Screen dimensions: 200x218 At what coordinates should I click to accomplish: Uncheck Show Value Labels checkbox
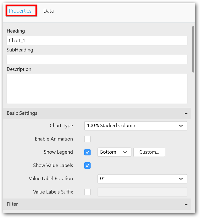[x=87, y=166]
